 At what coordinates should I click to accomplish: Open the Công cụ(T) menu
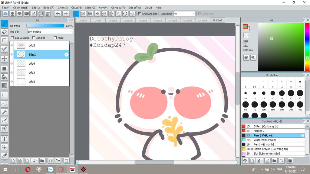118,8
